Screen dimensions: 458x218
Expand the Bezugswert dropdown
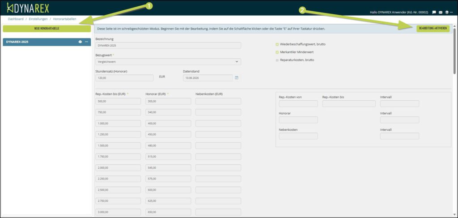tap(168, 62)
